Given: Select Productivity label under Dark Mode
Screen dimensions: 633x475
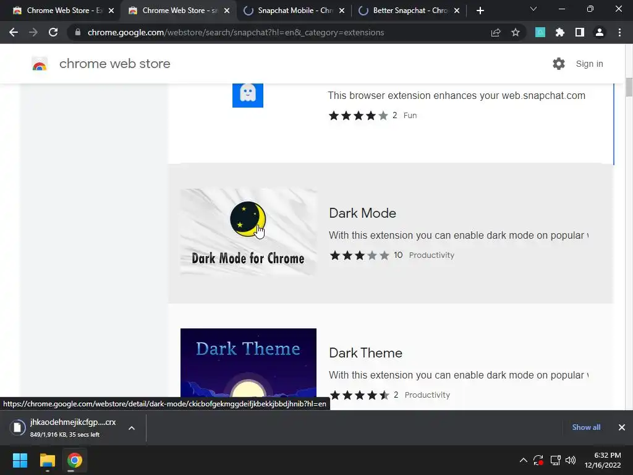Looking at the screenshot, I should point(431,255).
